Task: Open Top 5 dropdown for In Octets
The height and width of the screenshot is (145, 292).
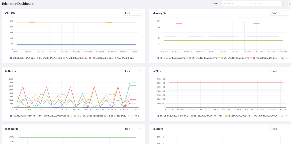Action: [x=132, y=71]
